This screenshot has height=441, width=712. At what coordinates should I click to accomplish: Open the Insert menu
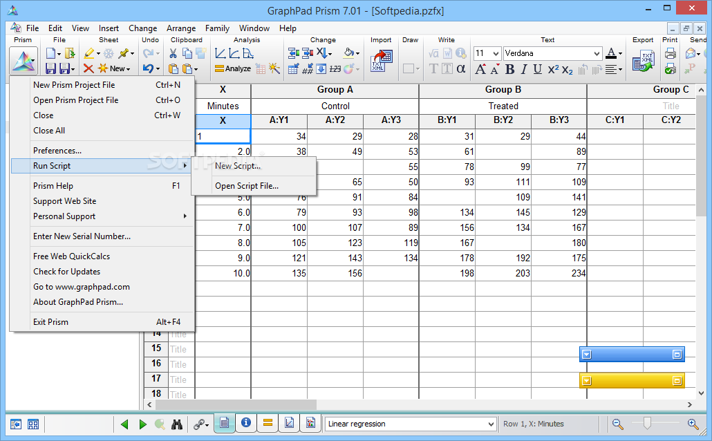click(109, 28)
